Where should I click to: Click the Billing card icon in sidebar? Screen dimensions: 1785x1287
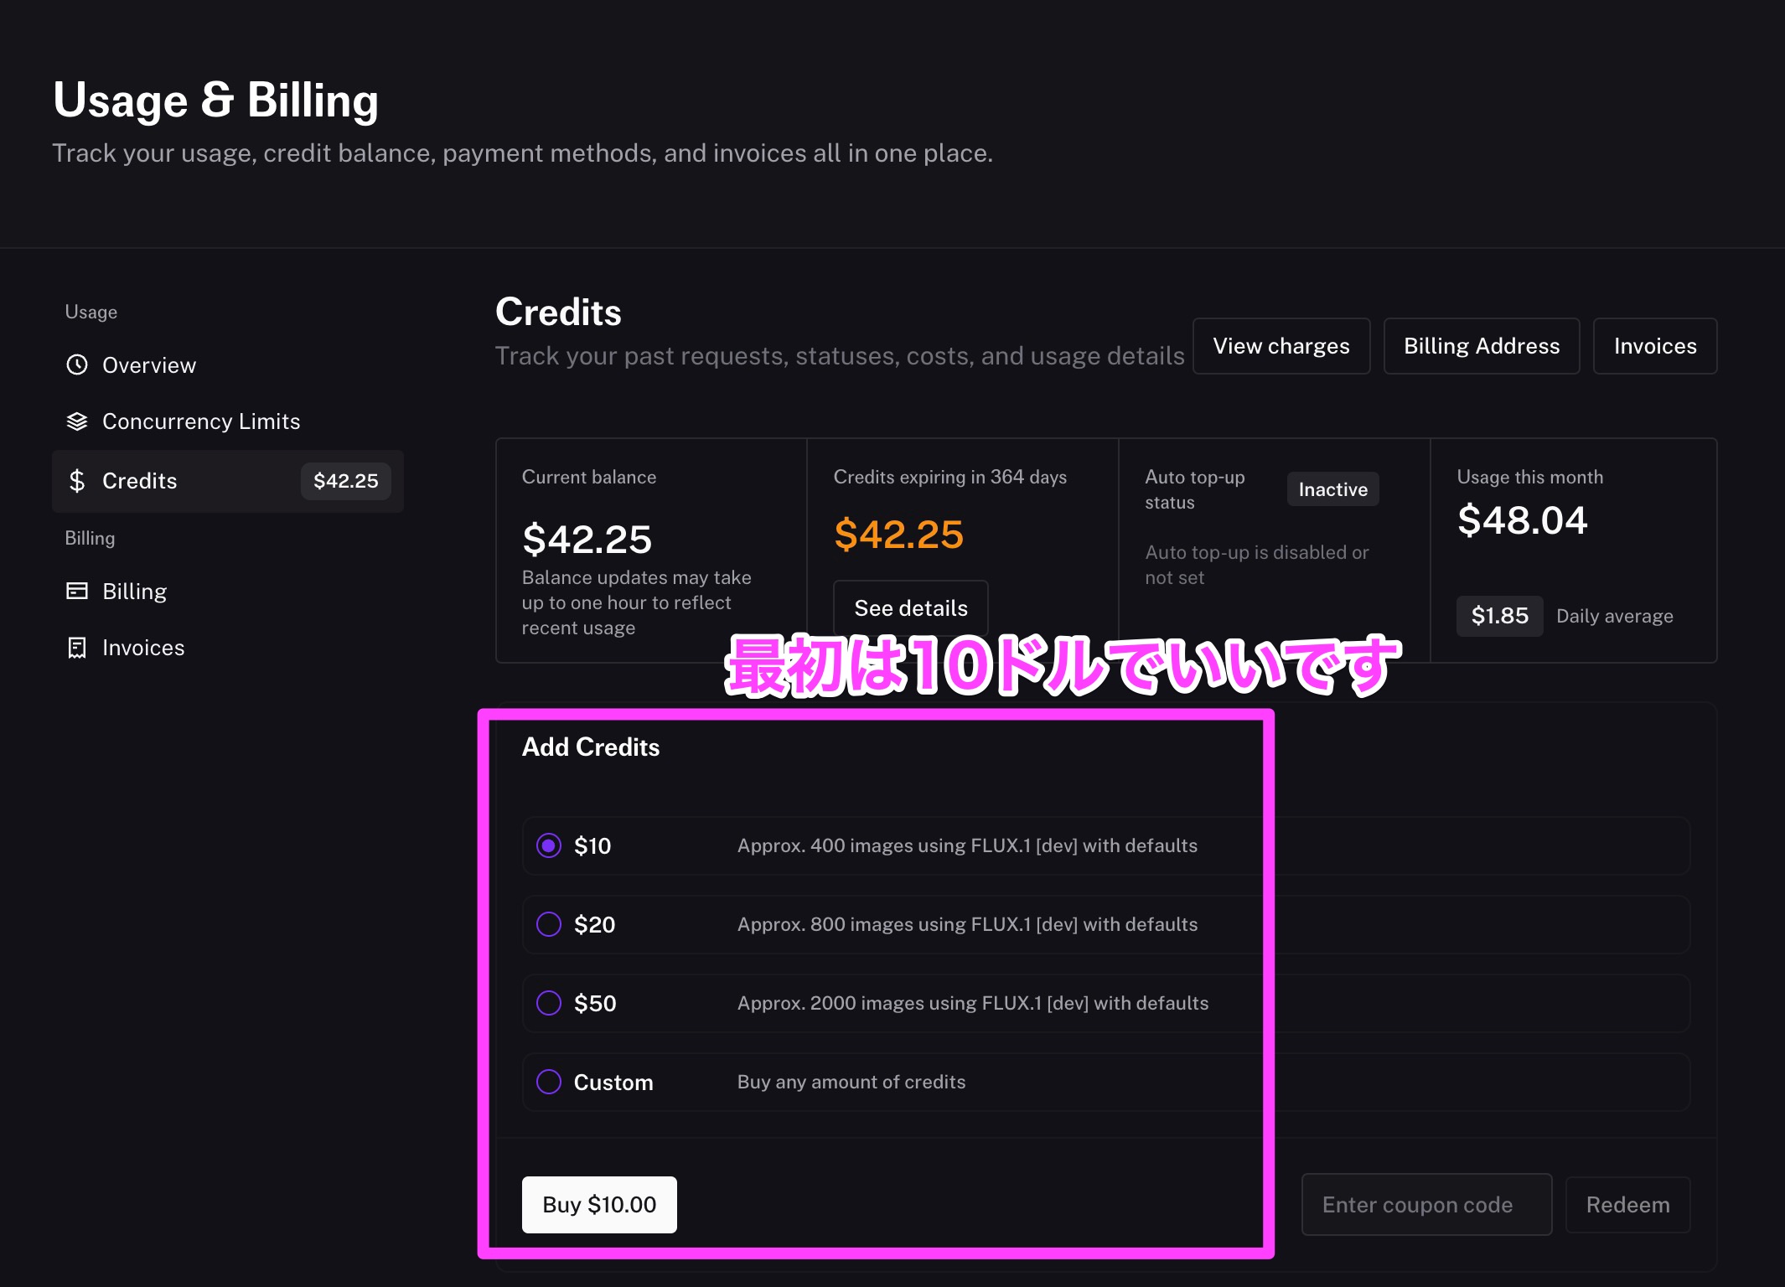pos(77,591)
